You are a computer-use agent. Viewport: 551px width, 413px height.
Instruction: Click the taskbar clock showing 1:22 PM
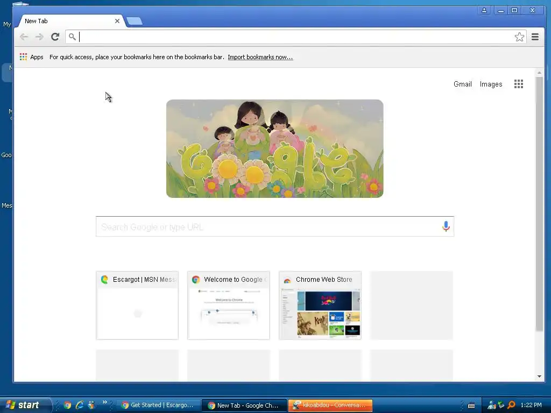pyautogui.click(x=531, y=405)
